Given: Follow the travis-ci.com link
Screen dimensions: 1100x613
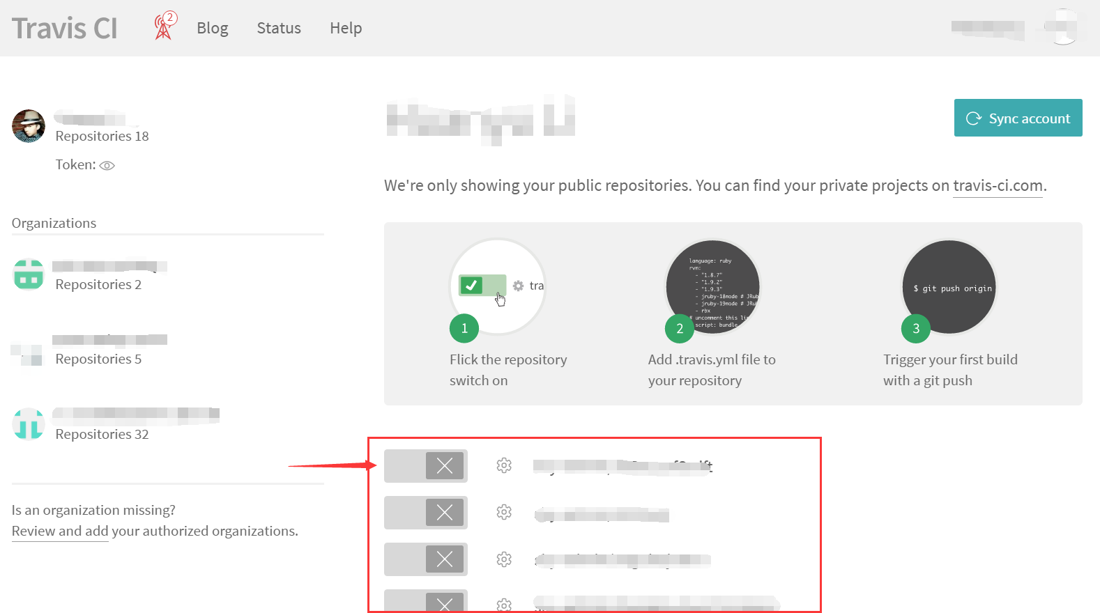Looking at the screenshot, I should pyautogui.click(x=997, y=186).
